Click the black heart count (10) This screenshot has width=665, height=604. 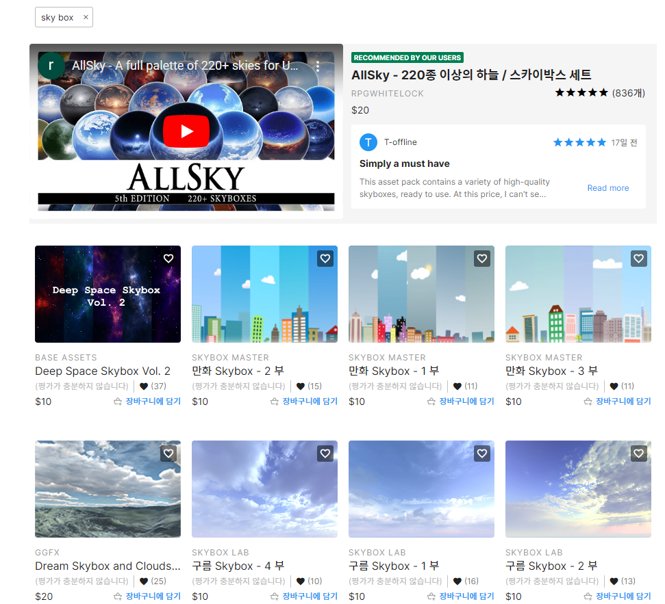(309, 581)
